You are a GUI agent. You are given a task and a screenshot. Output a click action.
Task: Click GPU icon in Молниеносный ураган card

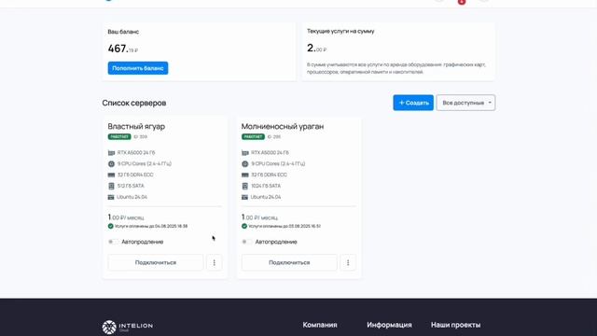pos(244,153)
